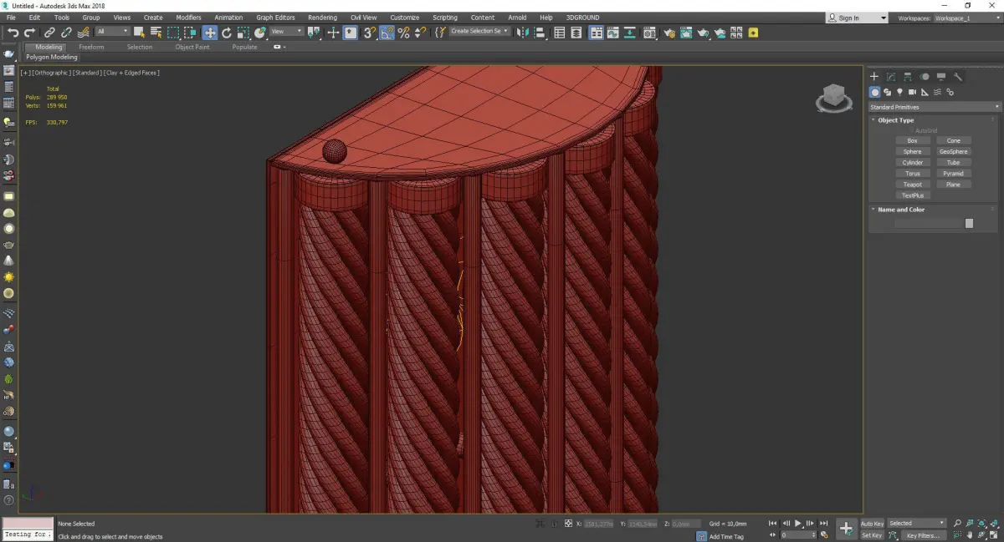
Task: Open the Key Filters dialog button
Action: tap(922, 535)
